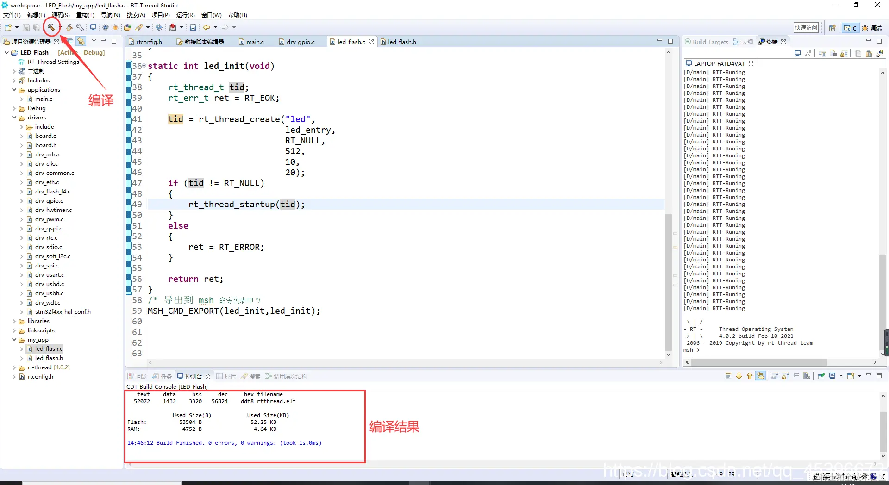Click the editor vertical scrollbar thumb
The image size is (889, 485).
click(668, 282)
